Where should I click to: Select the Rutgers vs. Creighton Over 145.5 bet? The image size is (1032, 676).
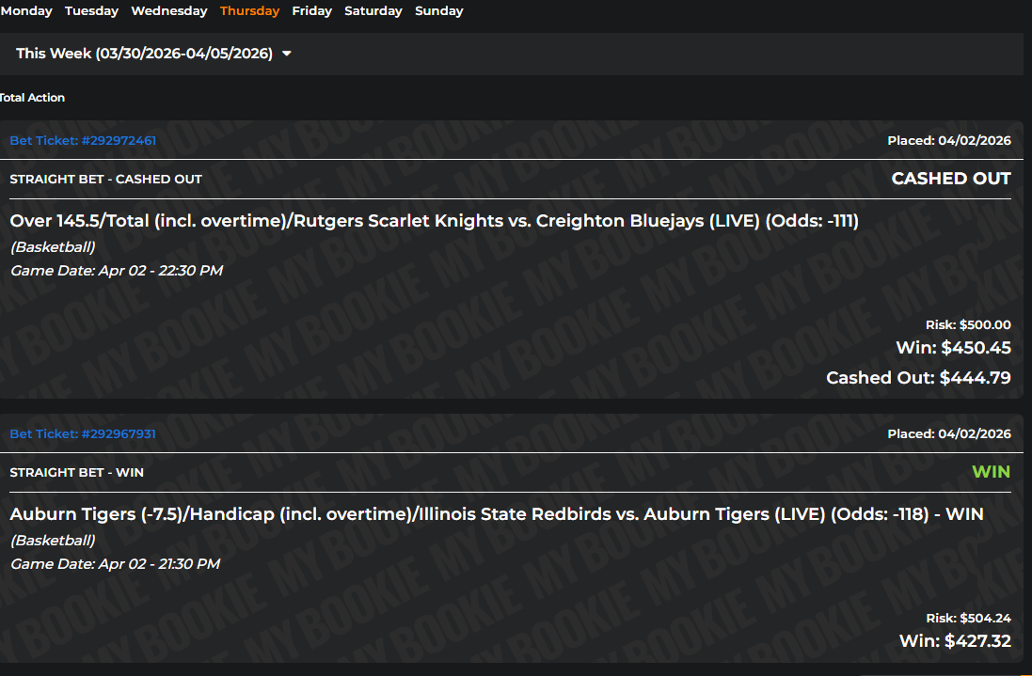(x=434, y=222)
